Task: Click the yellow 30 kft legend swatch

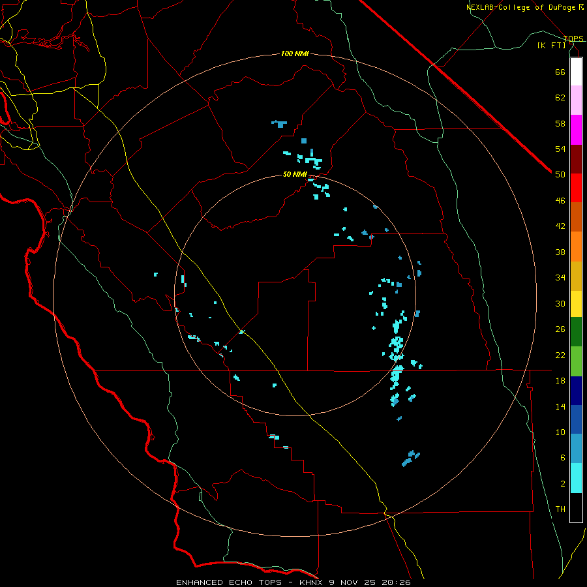Action: (x=576, y=304)
